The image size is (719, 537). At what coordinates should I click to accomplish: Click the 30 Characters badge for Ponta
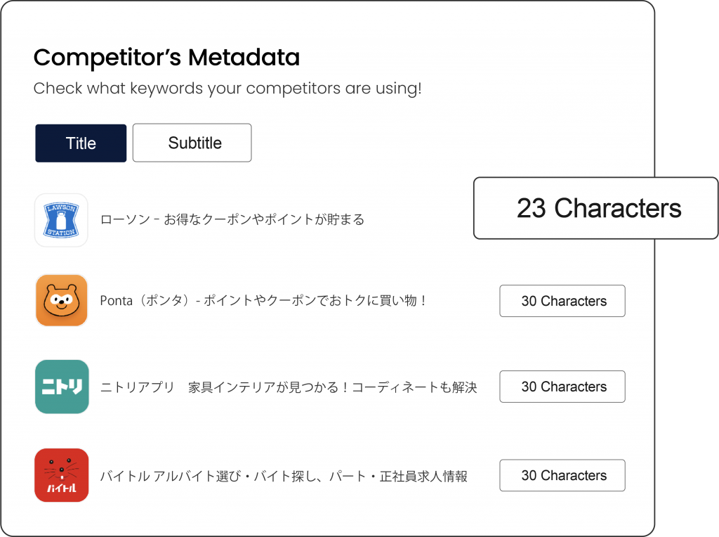tap(562, 301)
